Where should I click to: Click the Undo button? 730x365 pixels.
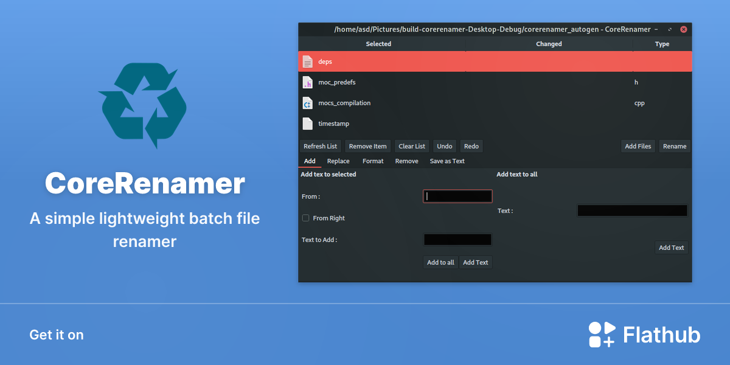click(445, 146)
